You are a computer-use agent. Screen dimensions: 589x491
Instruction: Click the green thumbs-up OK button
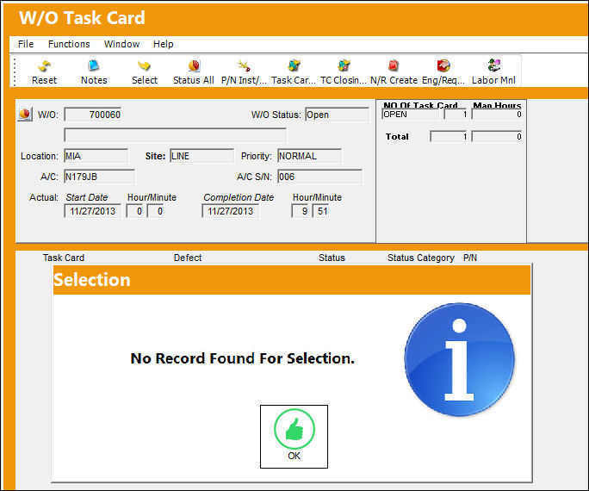point(294,437)
